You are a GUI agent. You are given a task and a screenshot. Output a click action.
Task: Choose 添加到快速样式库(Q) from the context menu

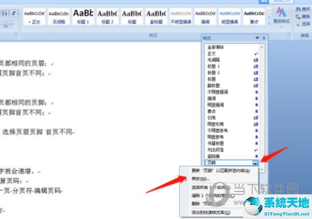(211, 213)
